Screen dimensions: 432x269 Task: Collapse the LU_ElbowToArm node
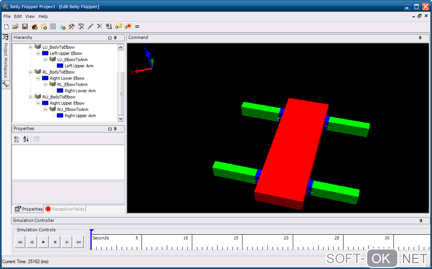tap(45, 60)
